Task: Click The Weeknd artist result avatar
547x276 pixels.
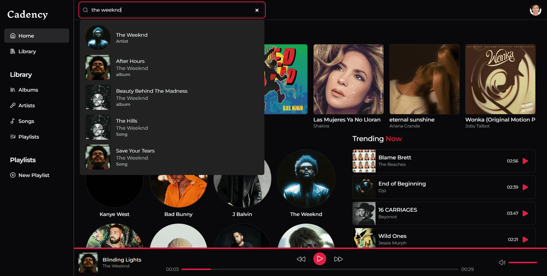Action: coord(98,38)
